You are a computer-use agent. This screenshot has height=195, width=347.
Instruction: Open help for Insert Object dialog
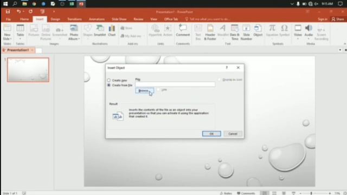[x=227, y=68]
